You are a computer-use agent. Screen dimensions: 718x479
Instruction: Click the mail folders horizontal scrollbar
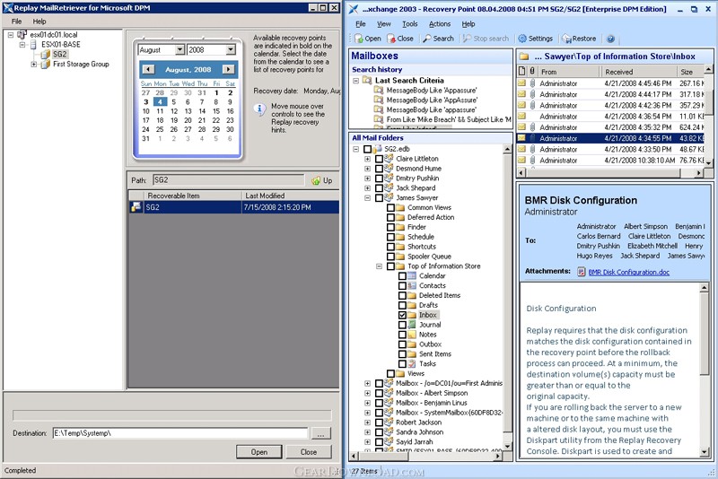tap(427, 456)
